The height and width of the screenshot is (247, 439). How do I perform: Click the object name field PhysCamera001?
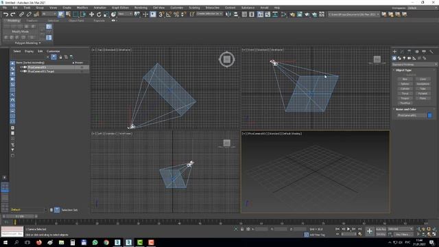click(411, 115)
